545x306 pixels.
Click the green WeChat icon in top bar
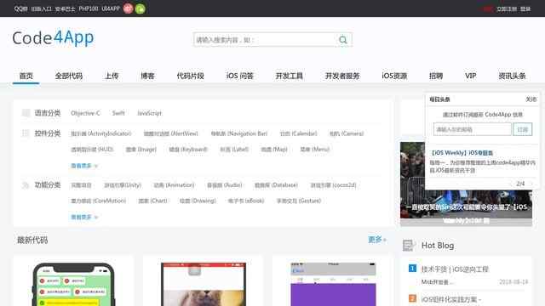tap(140, 8)
